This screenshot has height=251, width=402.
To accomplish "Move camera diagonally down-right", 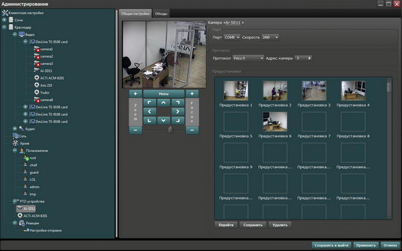I will [178, 120].
